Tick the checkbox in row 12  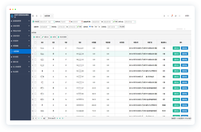click(x=35, y=111)
